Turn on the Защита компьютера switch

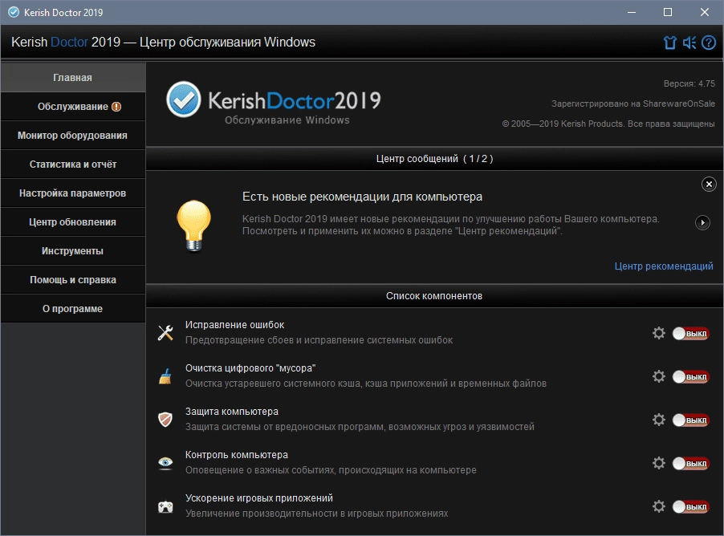pos(690,420)
